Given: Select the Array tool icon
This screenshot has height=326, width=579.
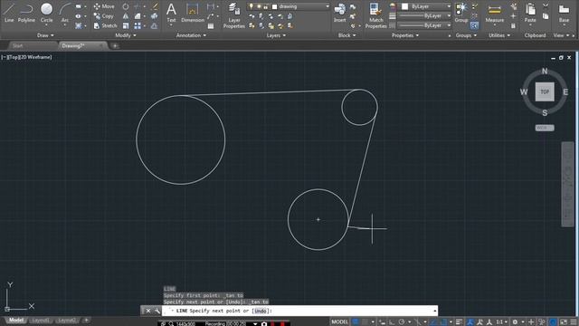Looking at the screenshot, I should click(x=138, y=26).
